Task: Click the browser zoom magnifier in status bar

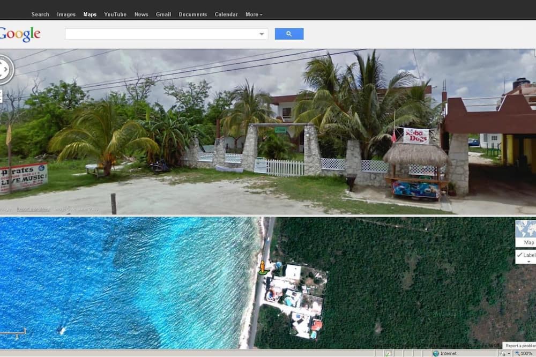Action: [517, 353]
